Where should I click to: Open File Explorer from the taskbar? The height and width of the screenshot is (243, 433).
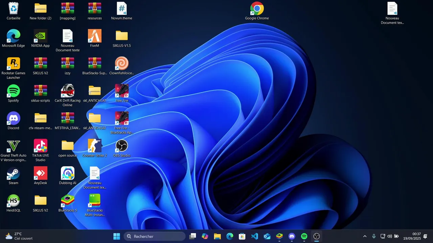[x=217, y=236]
